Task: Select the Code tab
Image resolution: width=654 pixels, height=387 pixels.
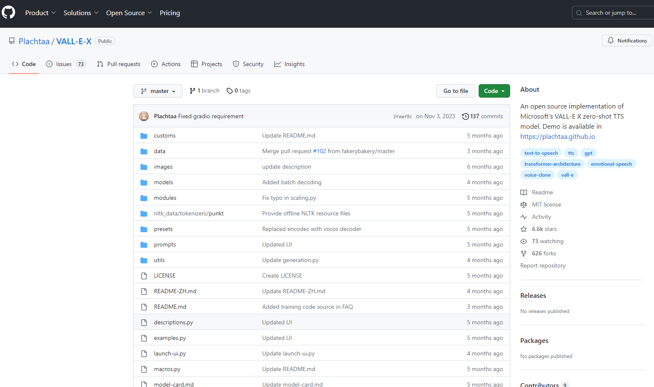Action: tap(24, 64)
